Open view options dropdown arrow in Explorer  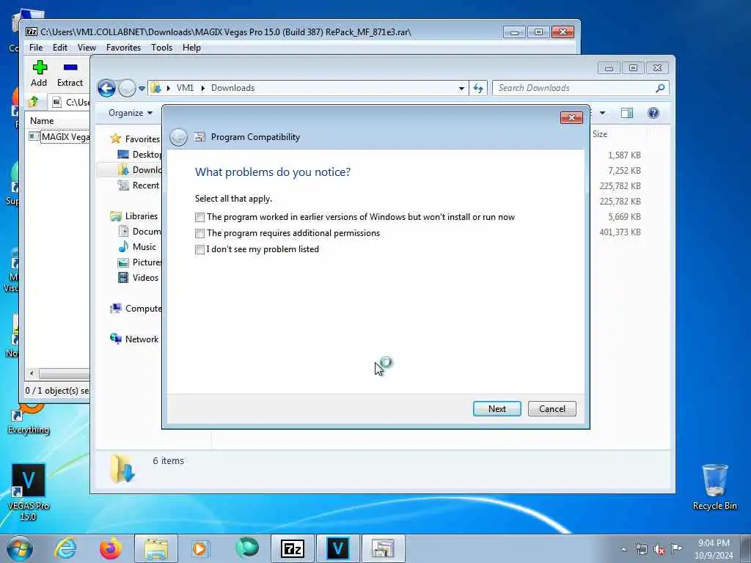(x=602, y=113)
